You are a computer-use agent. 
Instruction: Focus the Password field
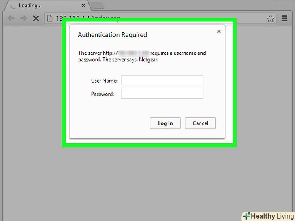(x=162, y=94)
